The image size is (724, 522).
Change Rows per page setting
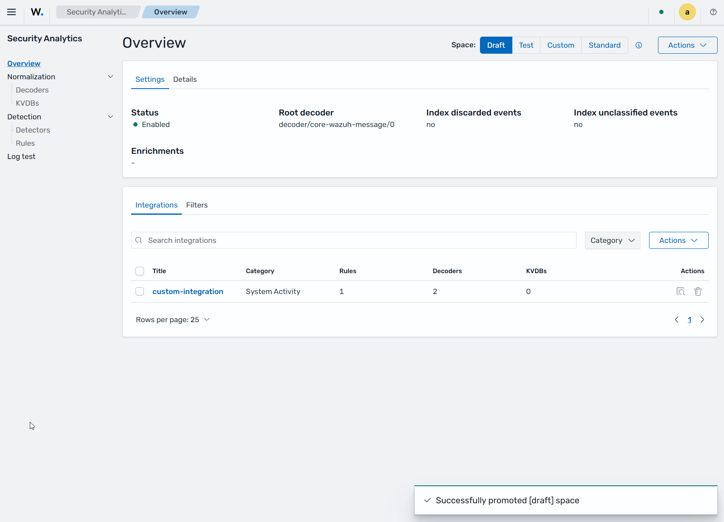[x=173, y=320]
